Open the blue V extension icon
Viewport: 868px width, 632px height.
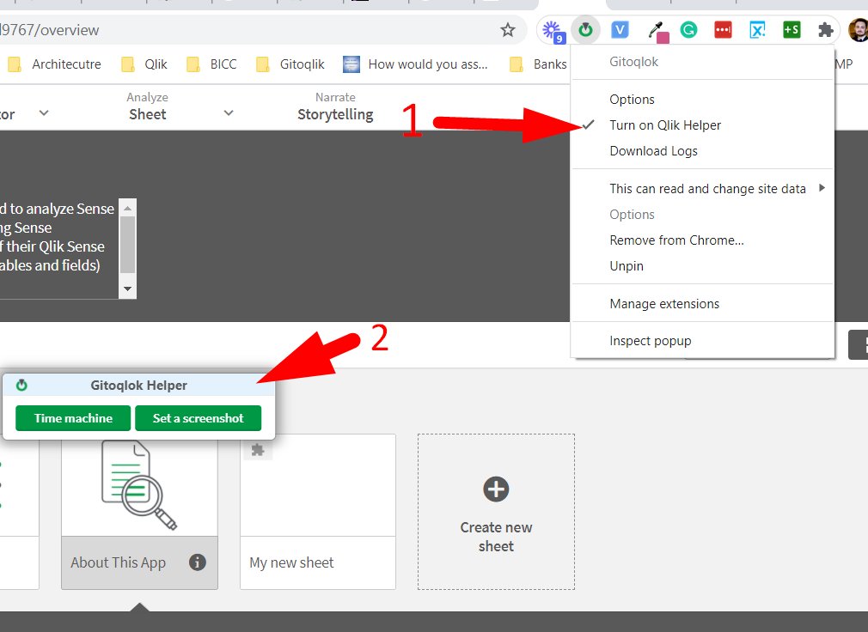pyautogui.click(x=620, y=30)
